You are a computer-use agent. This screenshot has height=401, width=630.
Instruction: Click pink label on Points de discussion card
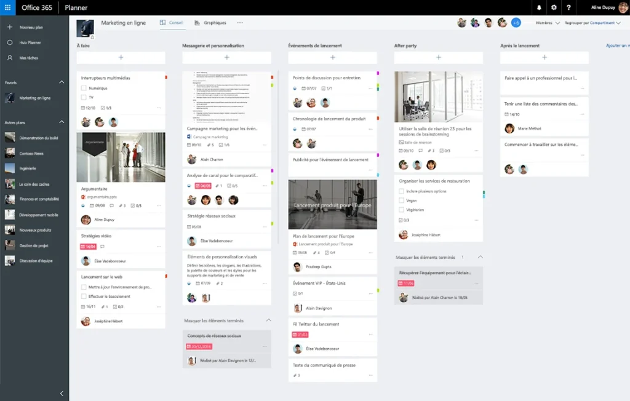pos(378,74)
